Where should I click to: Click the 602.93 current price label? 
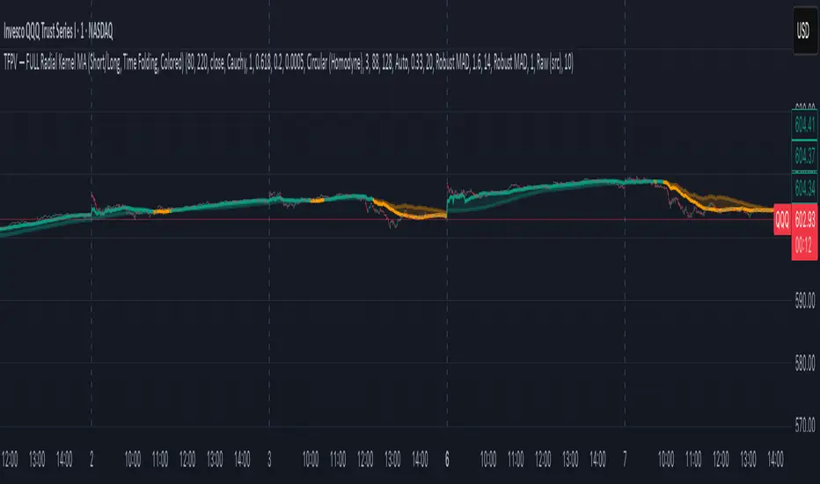click(805, 220)
